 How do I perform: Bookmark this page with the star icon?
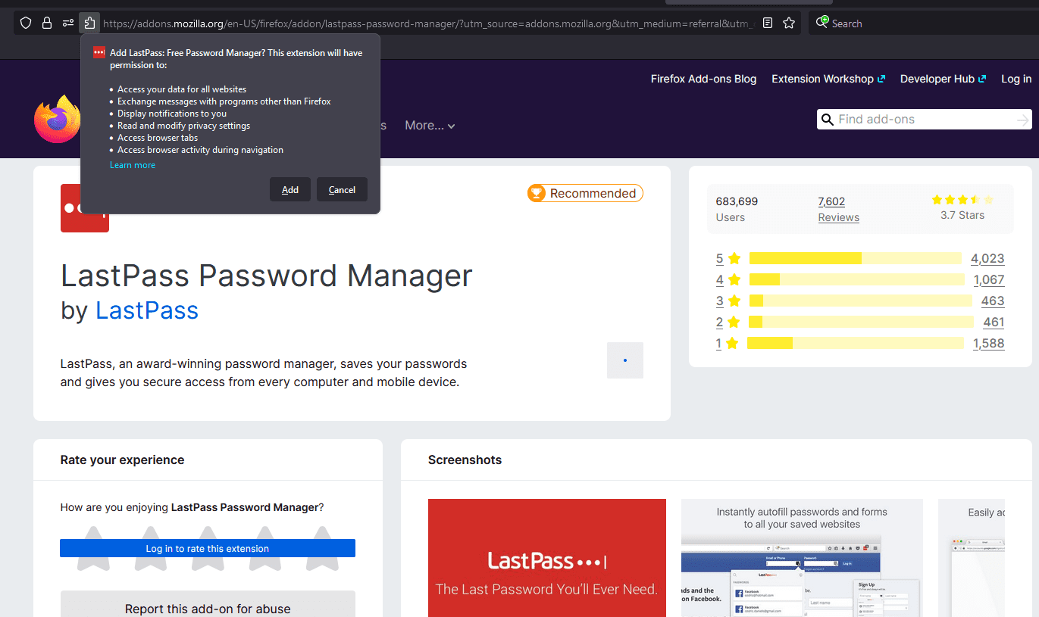click(789, 23)
